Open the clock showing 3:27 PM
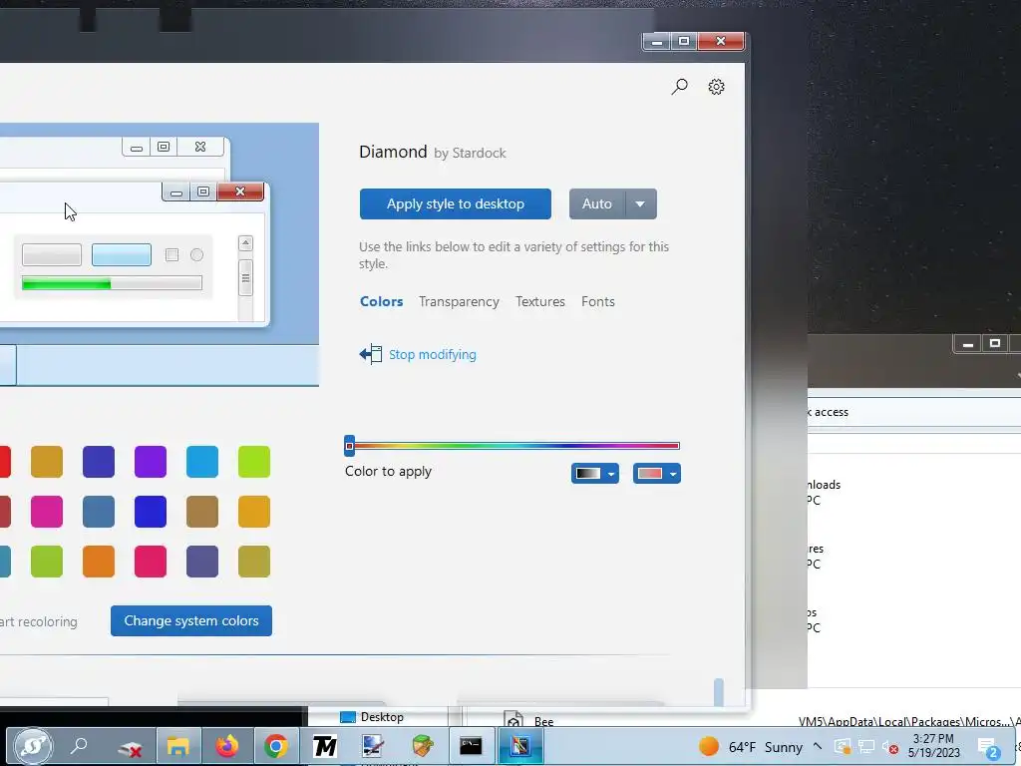1021x766 pixels. 933,746
